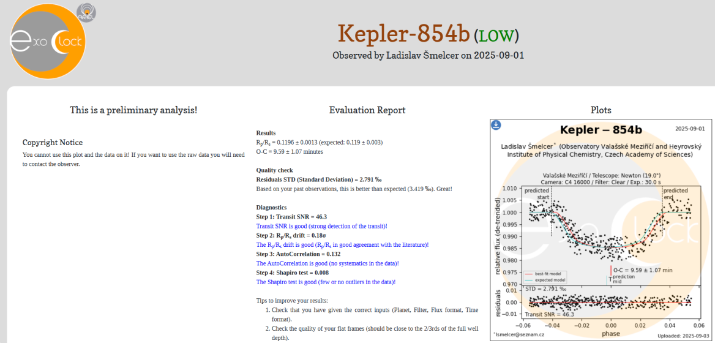Click the small ARIEL mission badge
Screen dimensions: 715x343
tap(85, 11)
